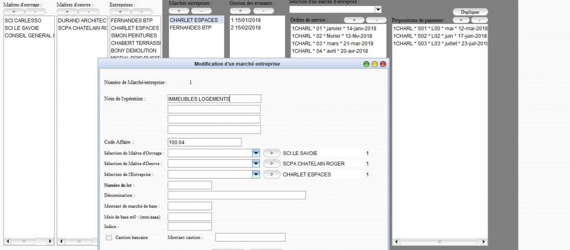The image size is (570, 250).
Task: Focus the second Nom de l'opération line
Action: [x=214, y=109]
